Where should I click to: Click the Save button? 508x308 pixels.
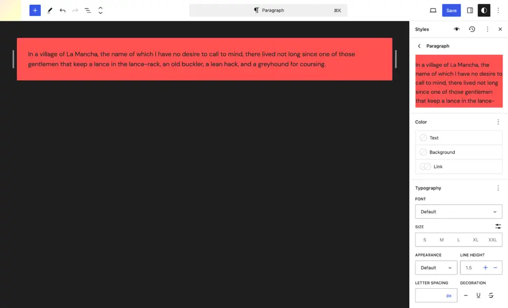tap(451, 10)
